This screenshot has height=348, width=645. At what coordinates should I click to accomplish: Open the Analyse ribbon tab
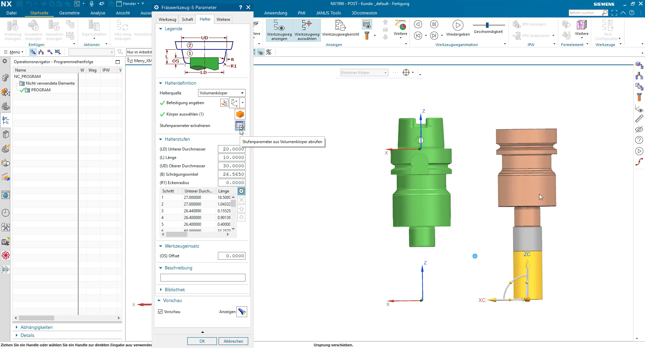[x=98, y=13]
